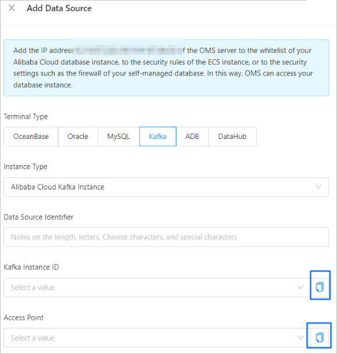Select the Oracle terminal type
337x354 pixels.
(x=78, y=137)
